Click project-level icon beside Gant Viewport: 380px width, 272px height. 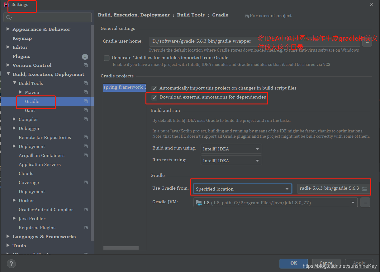click(86, 110)
